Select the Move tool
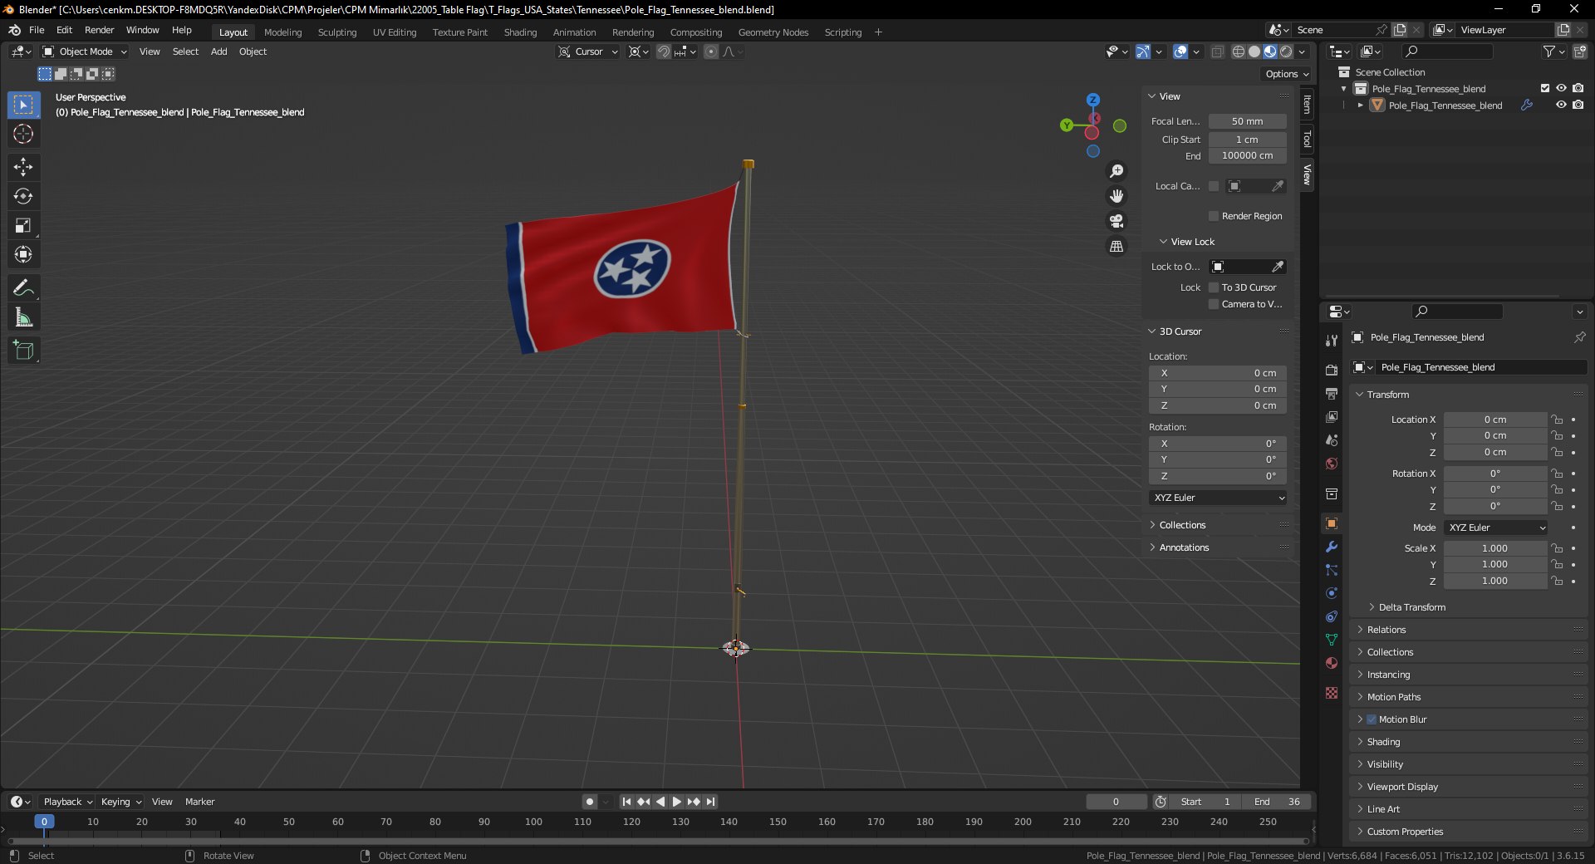The image size is (1595, 864). click(23, 167)
